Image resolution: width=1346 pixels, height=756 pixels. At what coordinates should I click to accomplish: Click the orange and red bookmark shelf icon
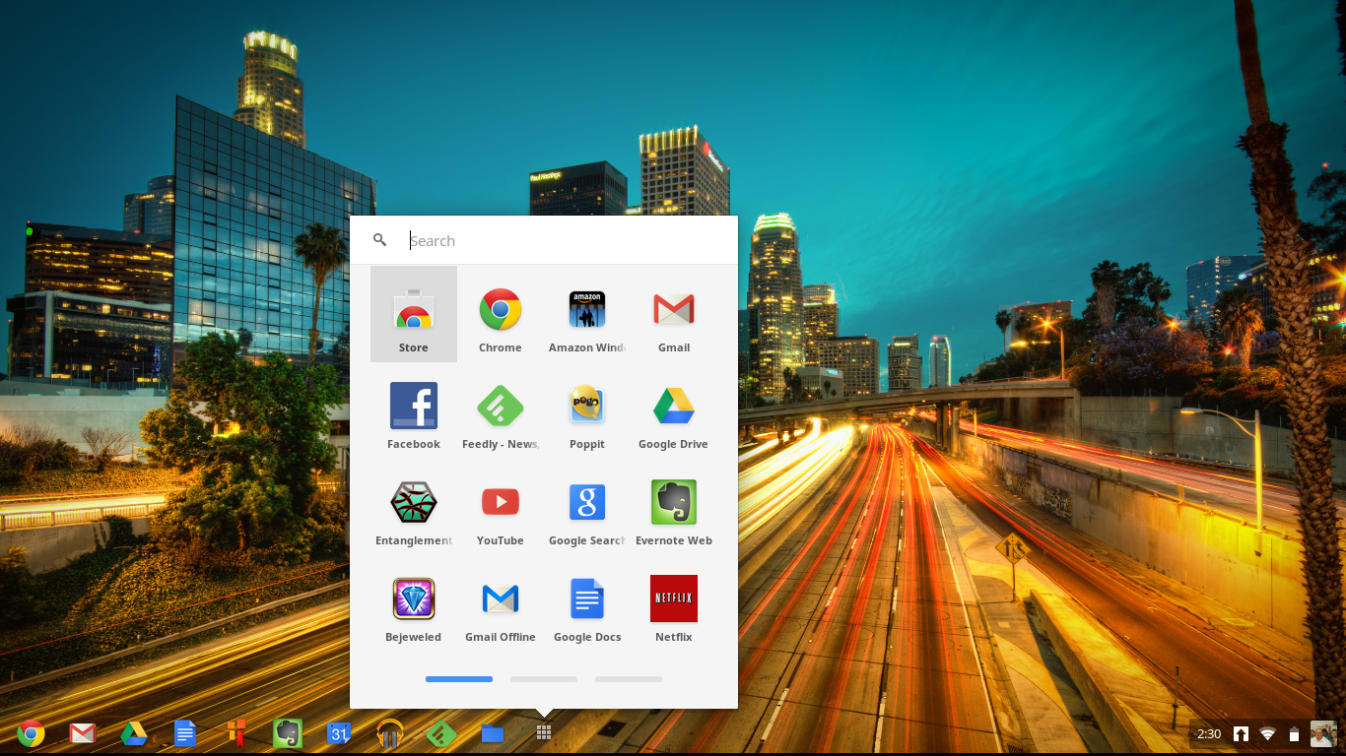click(236, 733)
